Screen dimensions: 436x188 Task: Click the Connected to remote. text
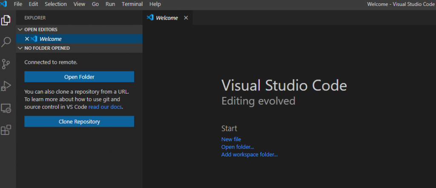tap(51, 62)
